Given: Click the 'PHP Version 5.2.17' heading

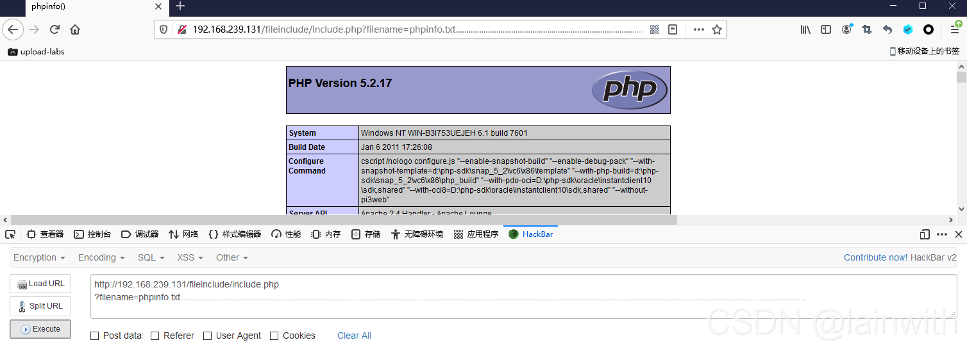Looking at the screenshot, I should [340, 83].
